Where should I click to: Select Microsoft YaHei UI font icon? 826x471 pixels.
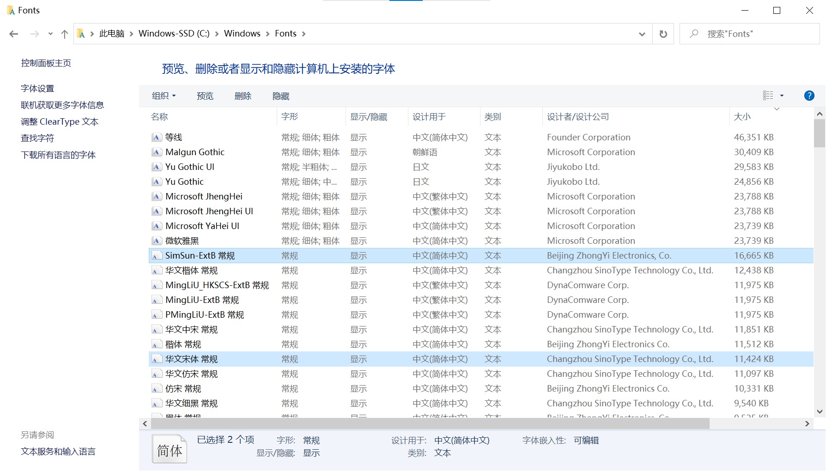tap(157, 226)
